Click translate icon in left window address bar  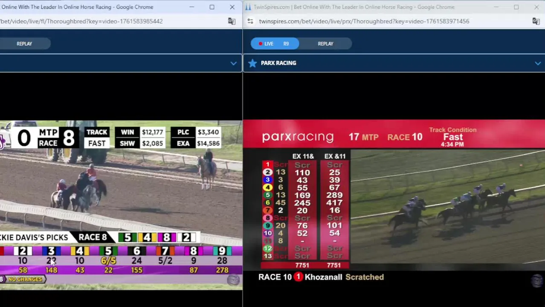pos(232,21)
